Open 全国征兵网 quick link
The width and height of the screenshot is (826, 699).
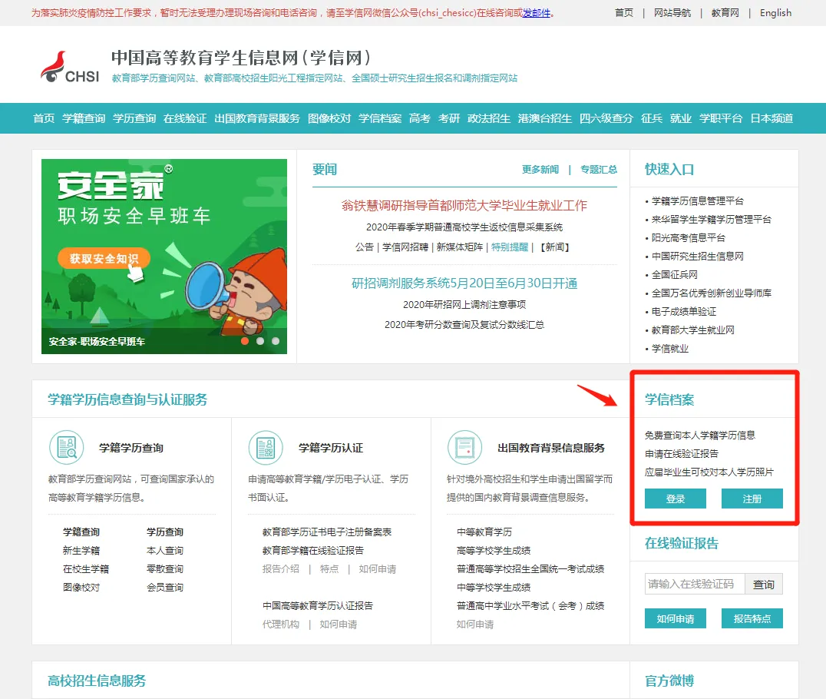(x=674, y=275)
